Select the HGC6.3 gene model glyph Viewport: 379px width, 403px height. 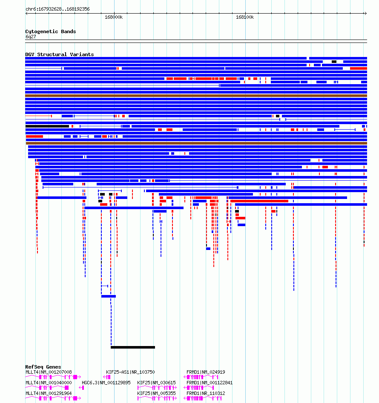pos(81,388)
